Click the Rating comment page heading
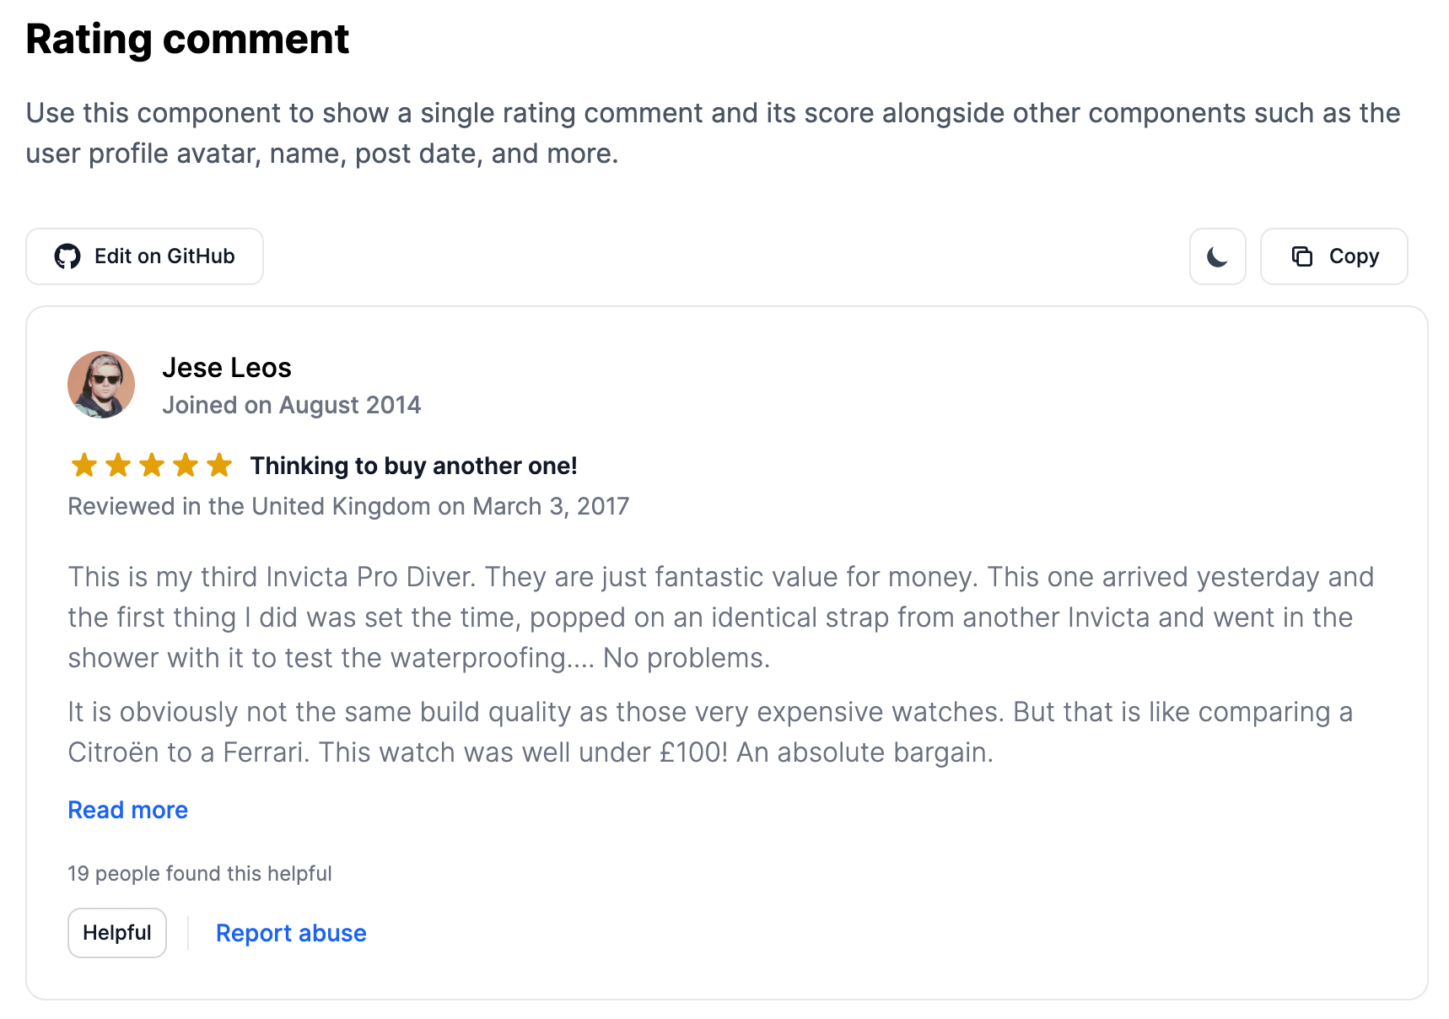 [187, 38]
